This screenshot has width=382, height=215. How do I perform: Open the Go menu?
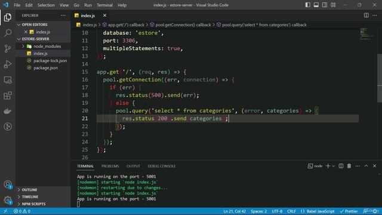[76, 5]
